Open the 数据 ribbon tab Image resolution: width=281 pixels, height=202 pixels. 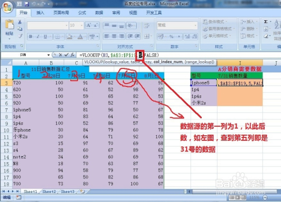99,12
